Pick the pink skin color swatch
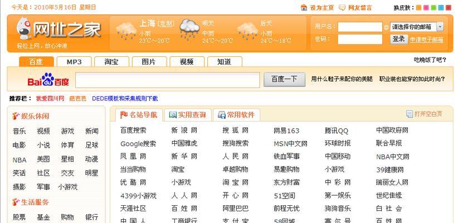 point(426,8)
